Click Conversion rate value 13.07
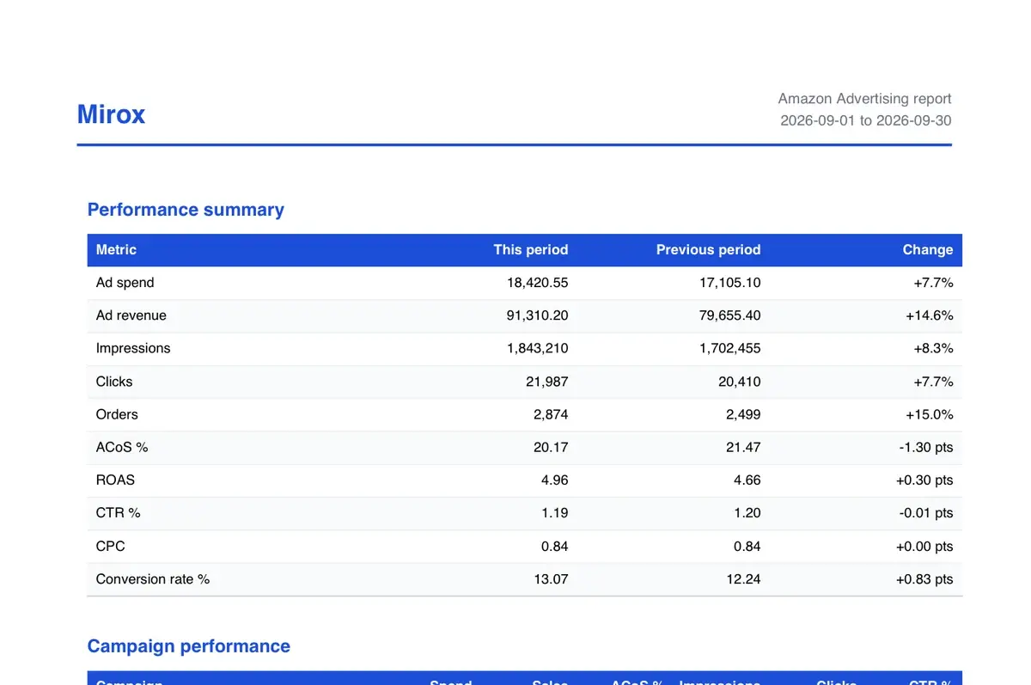 click(x=551, y=579)
